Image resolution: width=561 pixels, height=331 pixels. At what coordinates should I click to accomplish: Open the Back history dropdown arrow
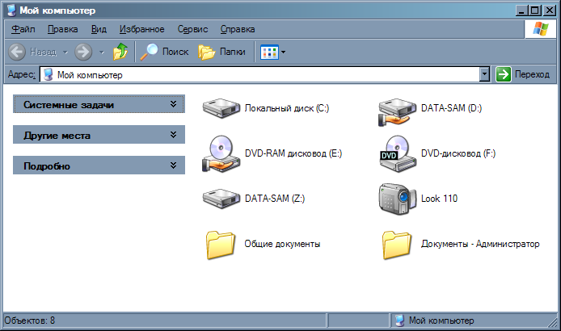[x=65, y=52]
